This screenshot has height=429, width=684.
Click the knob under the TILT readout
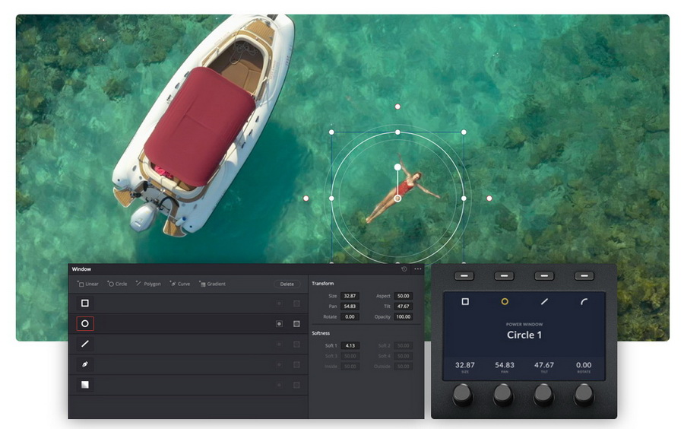click(543, 394)
